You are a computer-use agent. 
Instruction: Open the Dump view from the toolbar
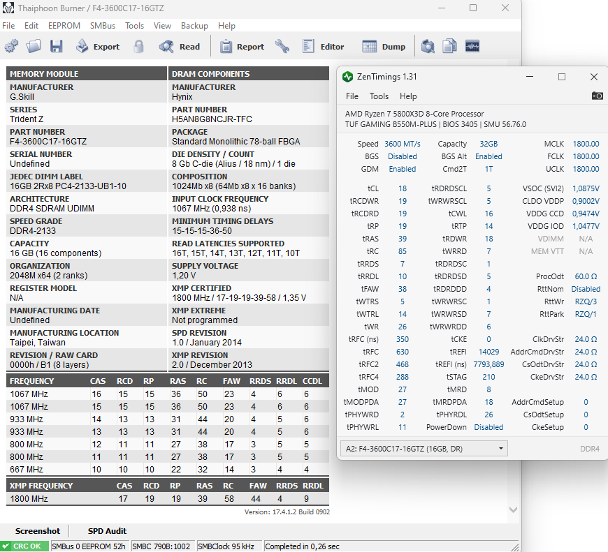click(x=384, y=47)
